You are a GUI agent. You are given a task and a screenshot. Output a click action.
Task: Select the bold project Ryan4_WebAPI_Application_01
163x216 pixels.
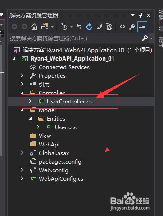[x=72, y=59]
